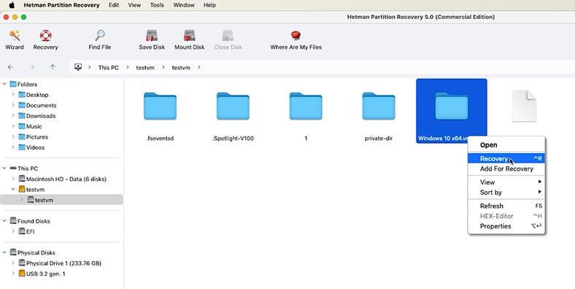Select Documents in the Folders tree
This screenshot has height=289, width=575.
point(41,105)
